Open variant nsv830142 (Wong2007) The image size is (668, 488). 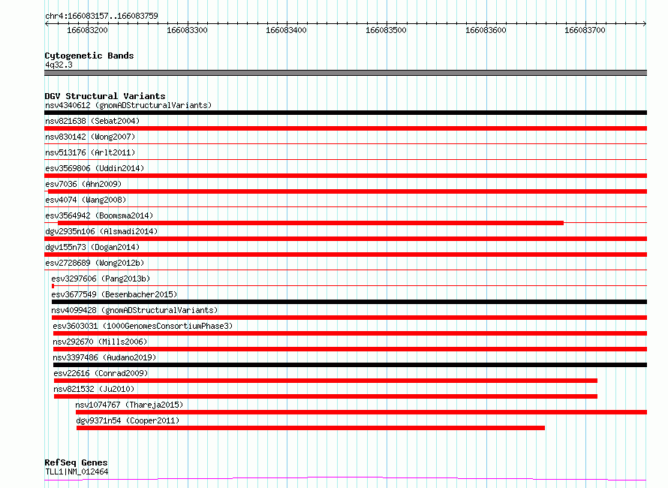coord(90,137)
